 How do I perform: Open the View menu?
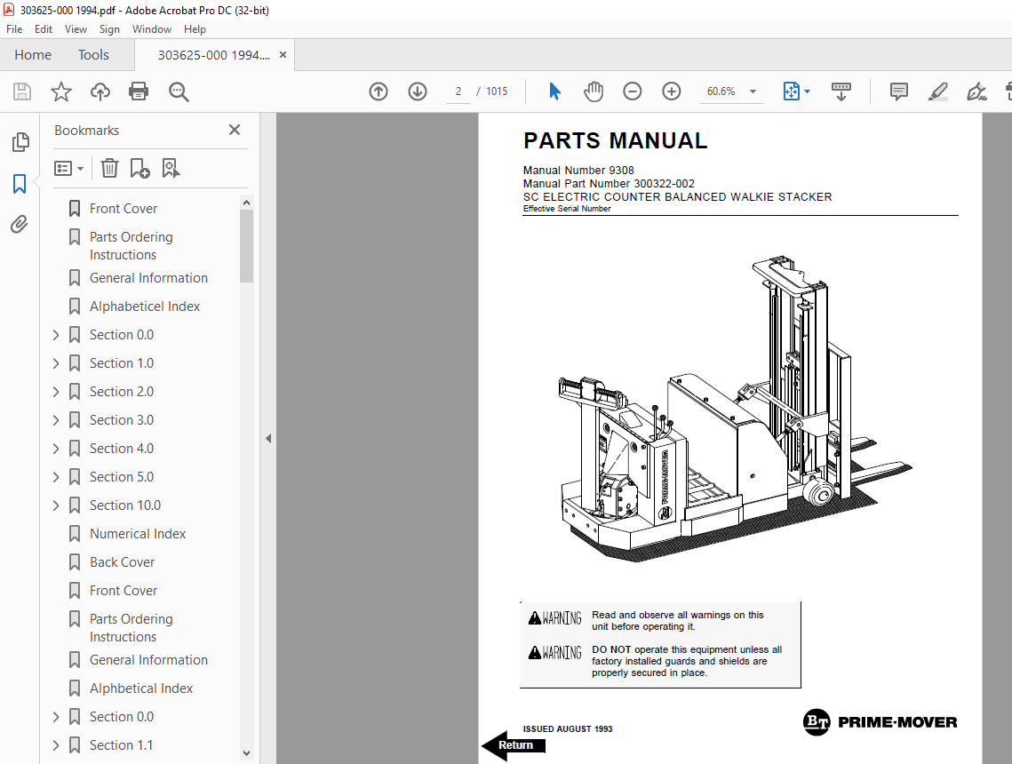click(x=76, y=29)
